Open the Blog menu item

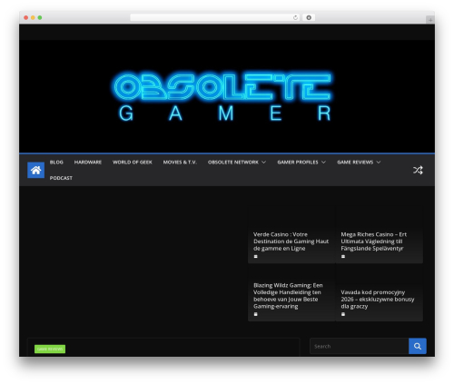tap(56, 162)
